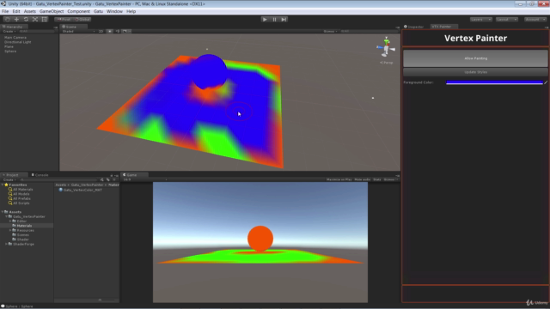Focus the Scene view search field

click(x=369, y=31)
